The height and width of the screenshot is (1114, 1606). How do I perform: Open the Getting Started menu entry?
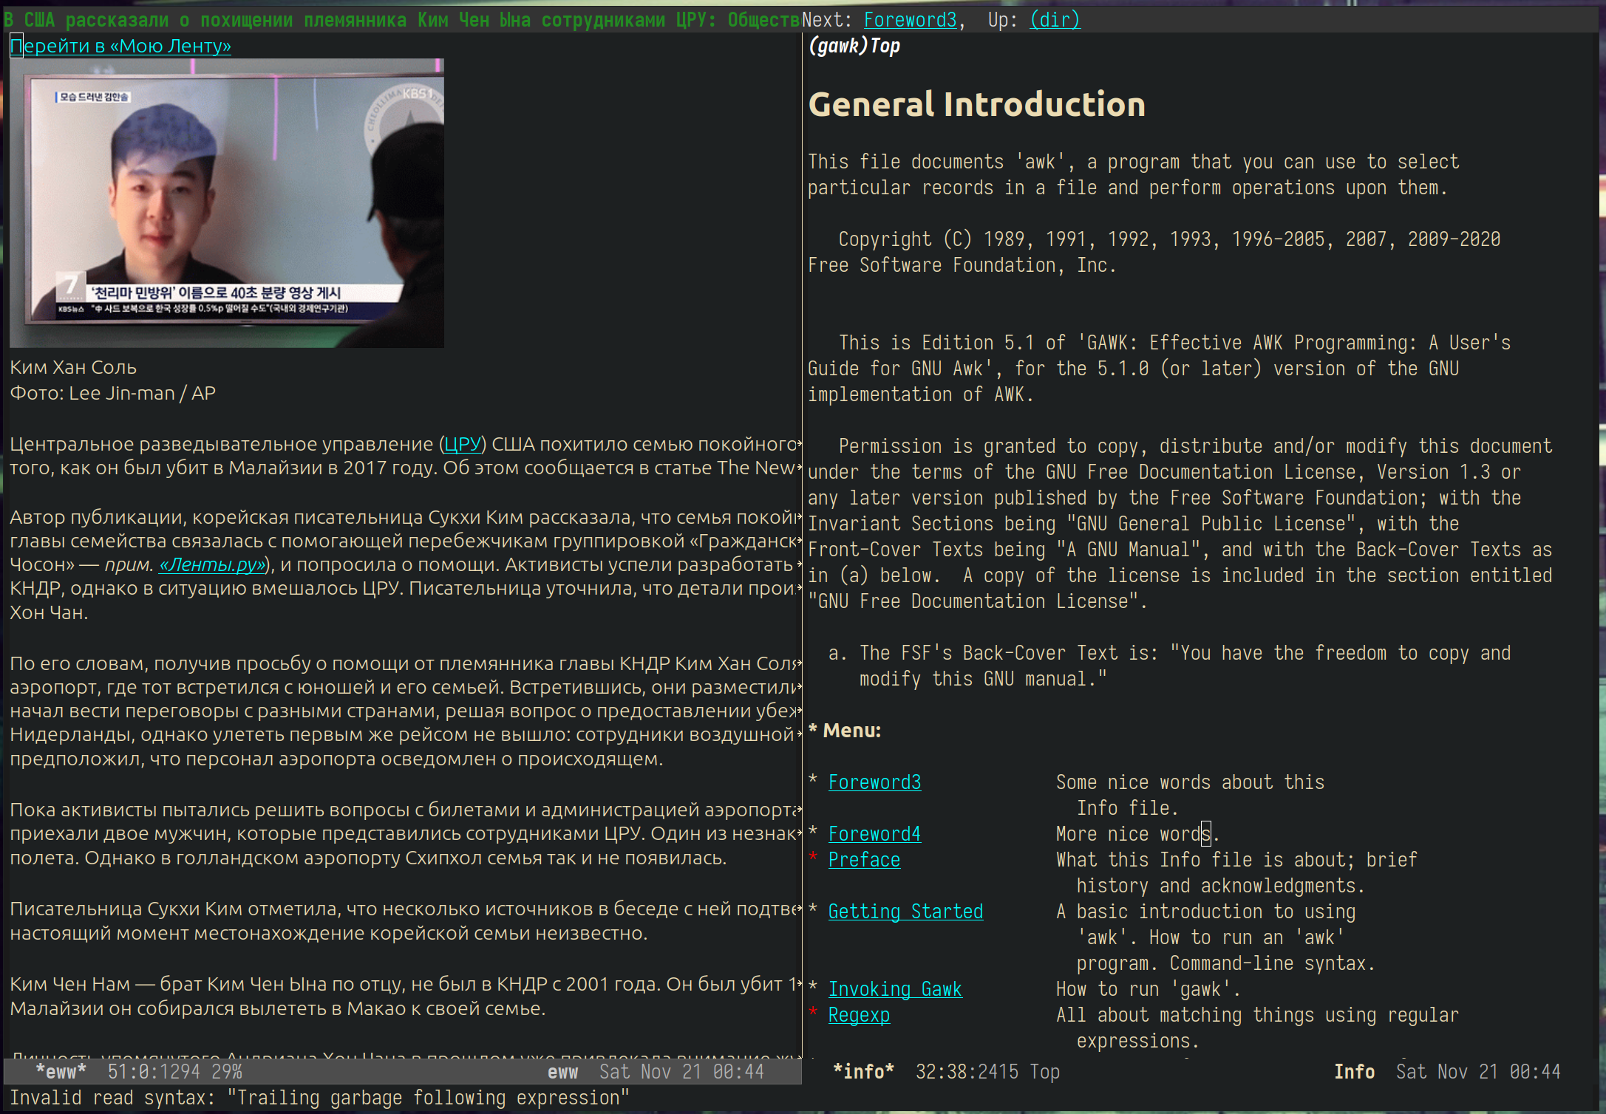905,912
